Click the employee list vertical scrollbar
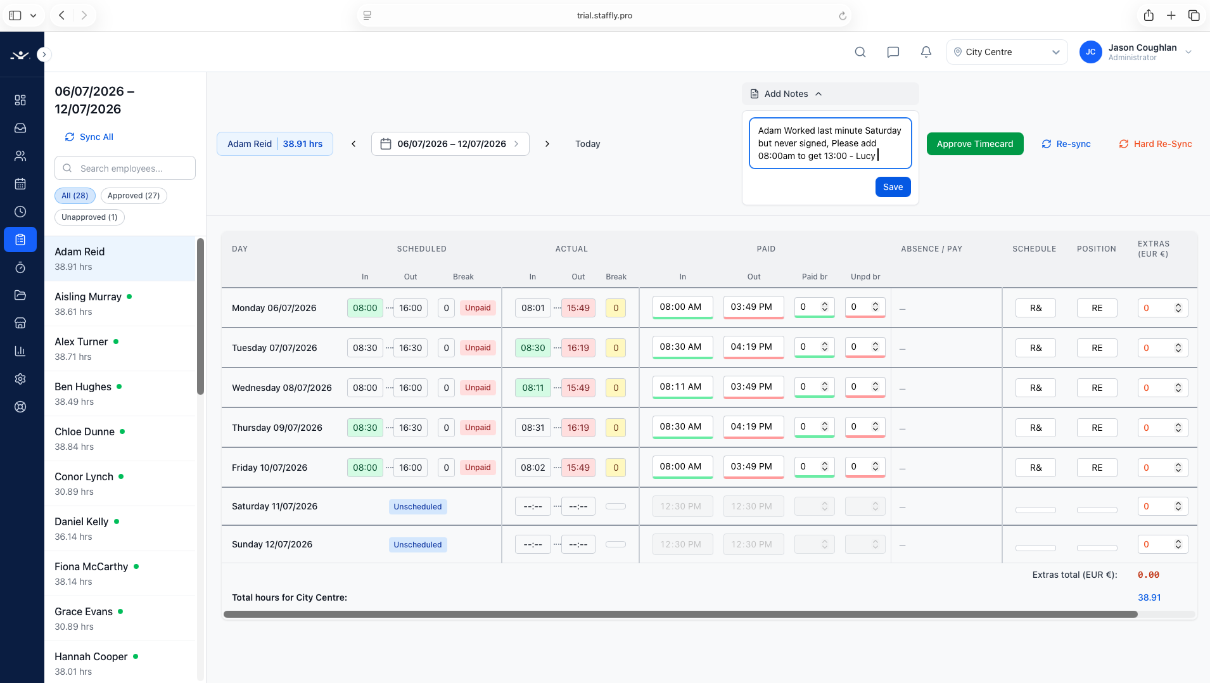Viewport: 1210px width, 683px height. [x=200, y=316]
